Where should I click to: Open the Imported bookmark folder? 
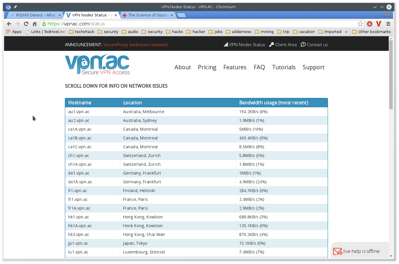[x=330, y=32]
